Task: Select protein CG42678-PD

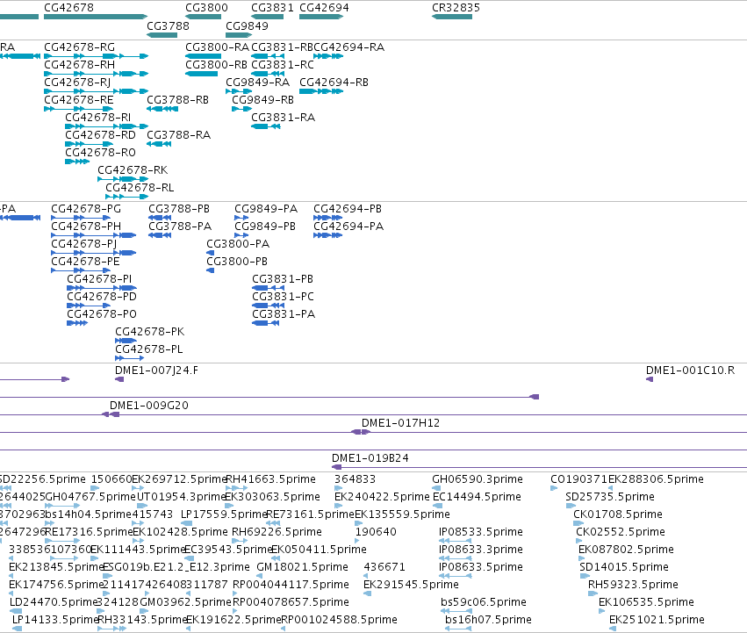Action: (89, 306)
